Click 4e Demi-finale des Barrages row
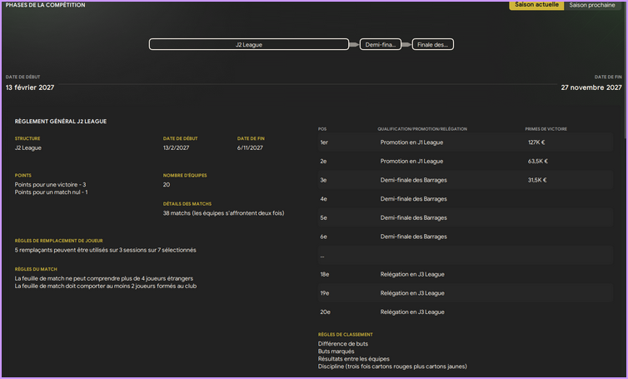628x379 pixels. click(x=466, y=199)
